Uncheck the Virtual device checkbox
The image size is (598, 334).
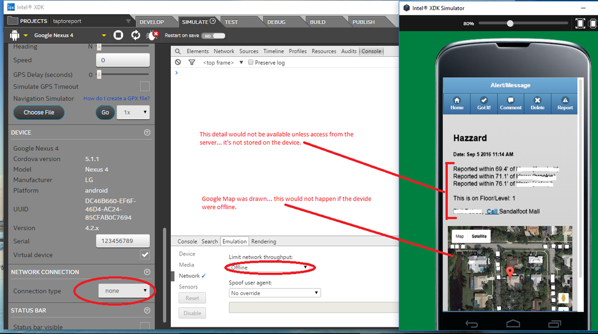click(x=144, y=255)
